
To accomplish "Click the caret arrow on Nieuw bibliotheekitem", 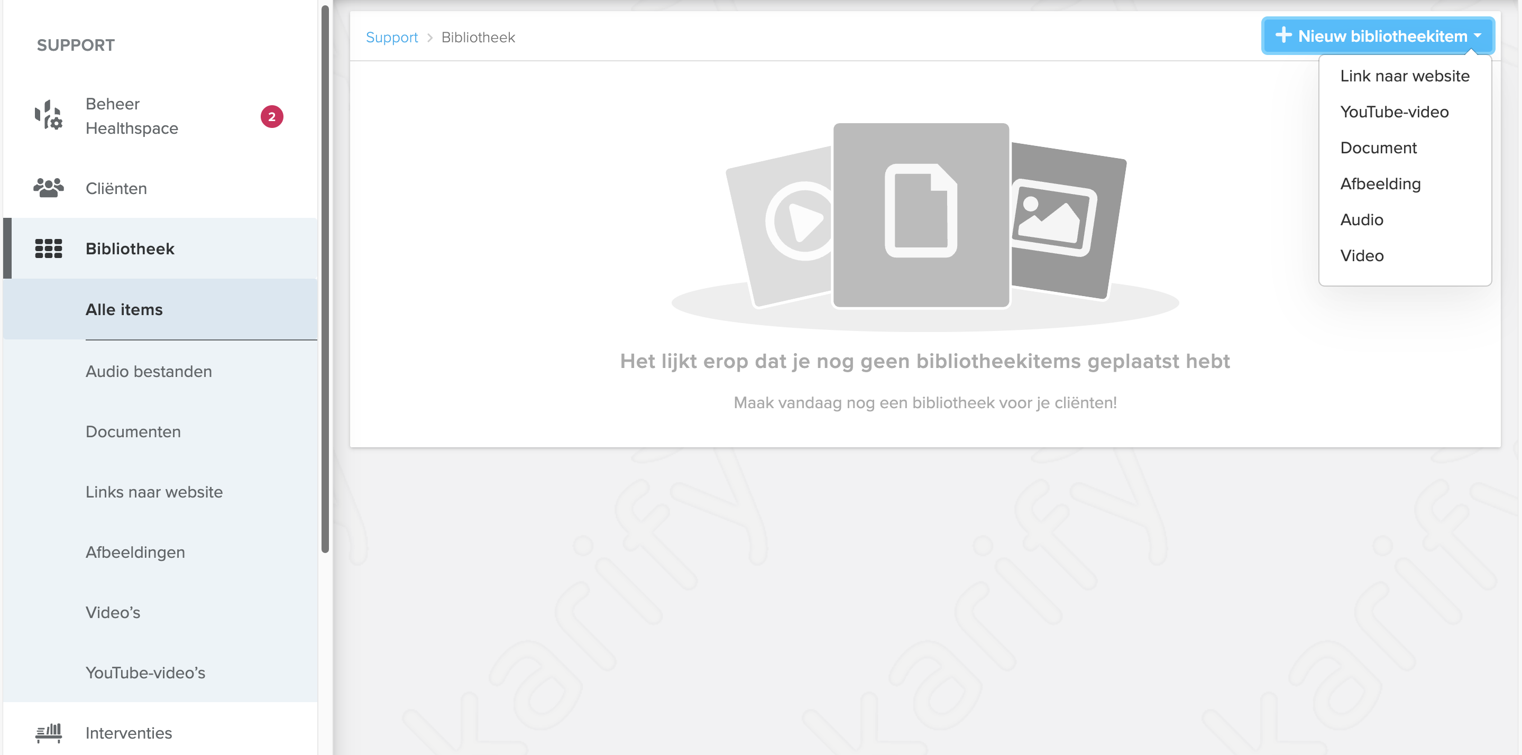I will pos(1478,36).
